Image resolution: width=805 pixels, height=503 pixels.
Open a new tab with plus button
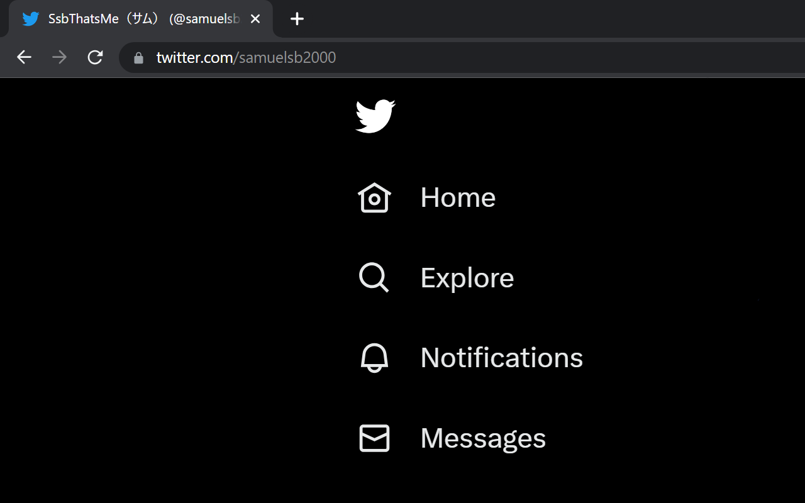297,19
